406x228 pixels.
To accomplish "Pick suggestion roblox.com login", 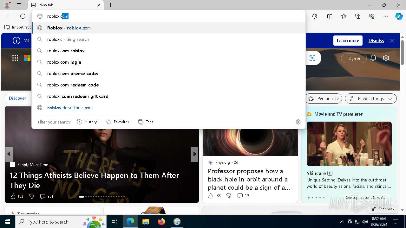I will click(x=168, y=62).
